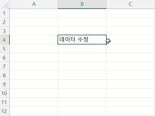Select cell A1
Image resolution: width=155 pixels, height=116 pixels.
click(x=34, y=13)
